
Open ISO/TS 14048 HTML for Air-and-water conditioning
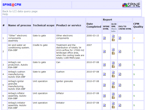[120, 51]
